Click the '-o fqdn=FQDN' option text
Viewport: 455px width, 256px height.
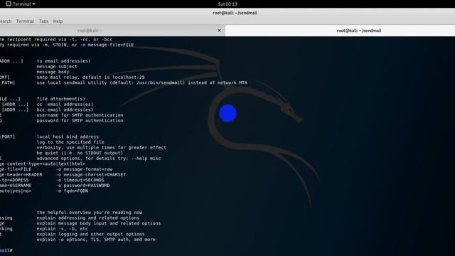click(72, 191)
